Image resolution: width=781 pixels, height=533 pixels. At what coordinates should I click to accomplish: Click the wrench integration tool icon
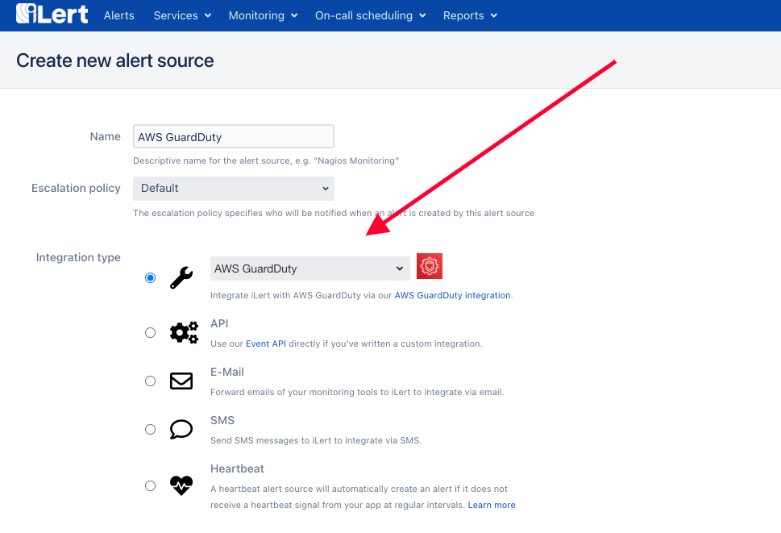pyautogui.click(x=181, y=278)
